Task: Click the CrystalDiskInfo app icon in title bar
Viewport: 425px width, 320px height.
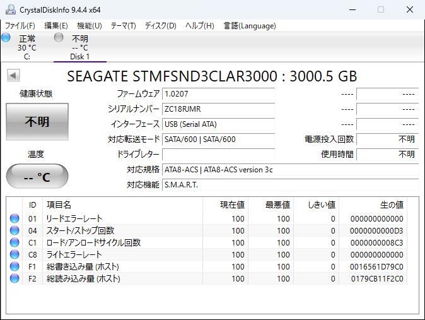Action: point(11,9)
